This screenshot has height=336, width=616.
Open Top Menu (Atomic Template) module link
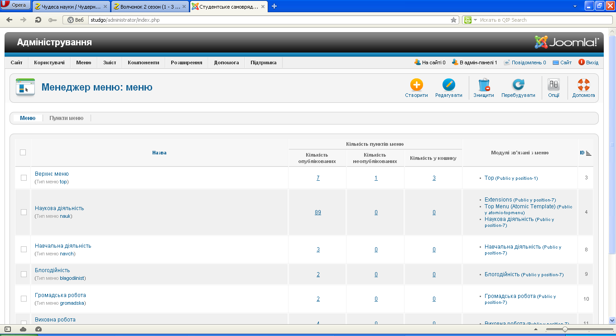[x=520, y=206]
